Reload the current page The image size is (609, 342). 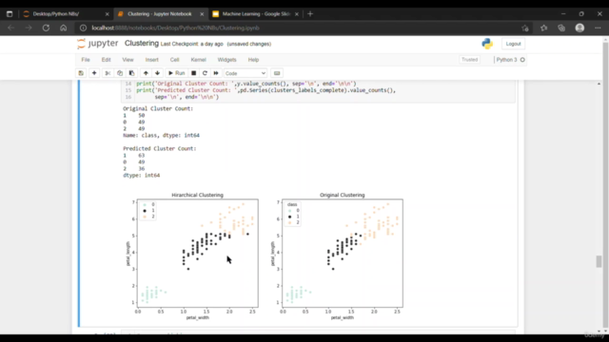46,28
